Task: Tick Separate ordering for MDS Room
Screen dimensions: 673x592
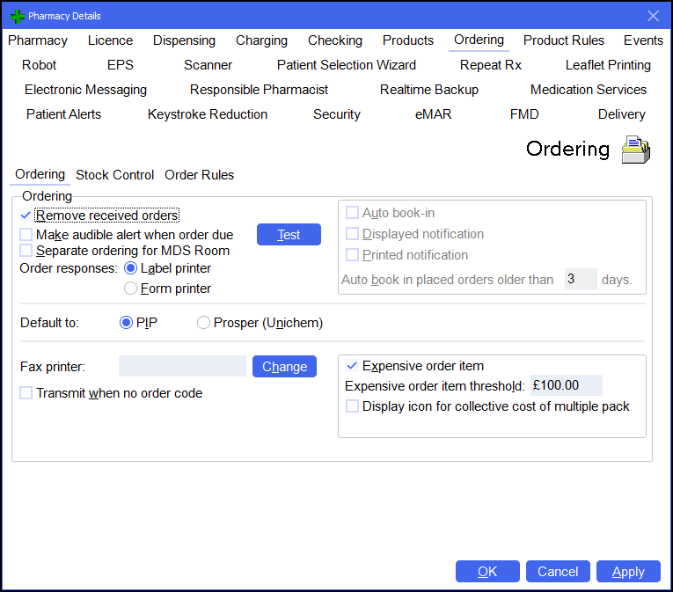Action: (26, 251)
